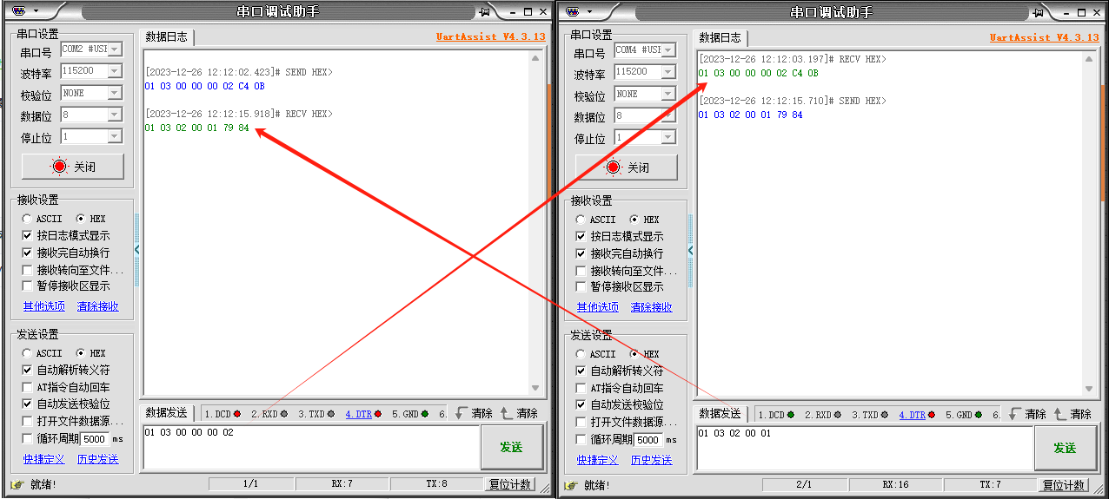Collapse the left window's side panel arrow

(x=136, y=250)
